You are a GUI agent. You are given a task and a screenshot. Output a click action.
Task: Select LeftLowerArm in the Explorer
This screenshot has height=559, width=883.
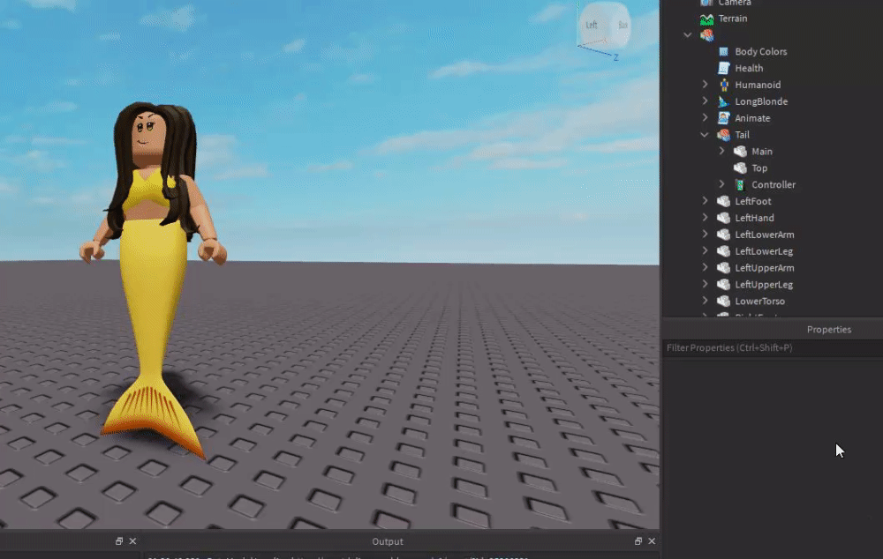click(764, 235)
